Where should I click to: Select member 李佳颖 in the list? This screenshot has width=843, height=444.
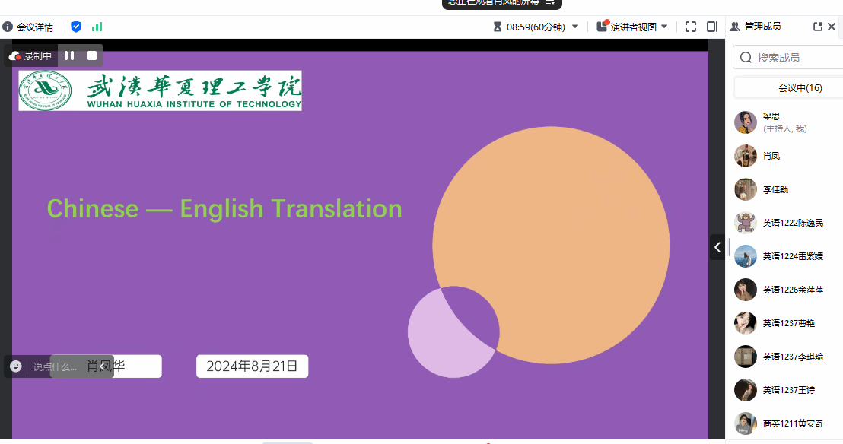[x=778, y=189]
